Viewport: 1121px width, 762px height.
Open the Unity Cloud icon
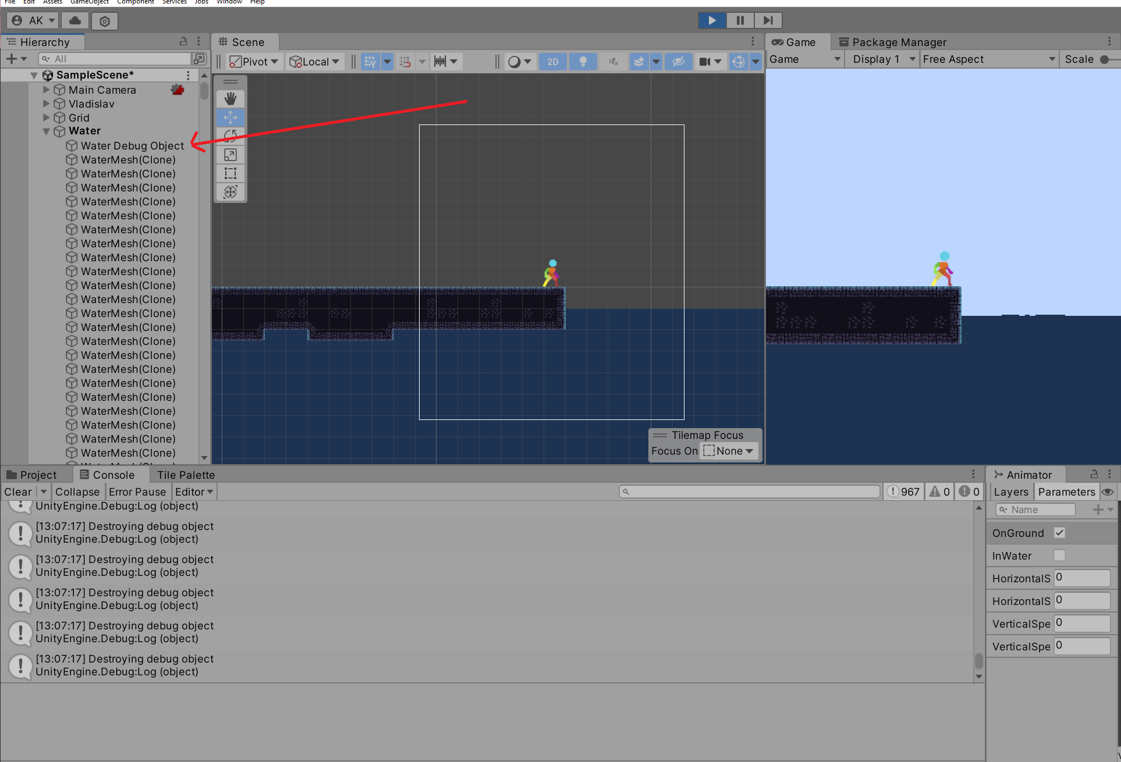[75, 20]
